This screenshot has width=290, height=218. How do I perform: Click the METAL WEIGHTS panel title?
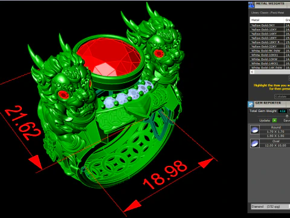click(x=270, y=4)
